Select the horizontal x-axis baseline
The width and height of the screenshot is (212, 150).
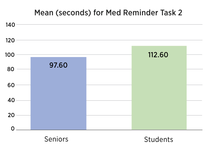coord(110,130)
